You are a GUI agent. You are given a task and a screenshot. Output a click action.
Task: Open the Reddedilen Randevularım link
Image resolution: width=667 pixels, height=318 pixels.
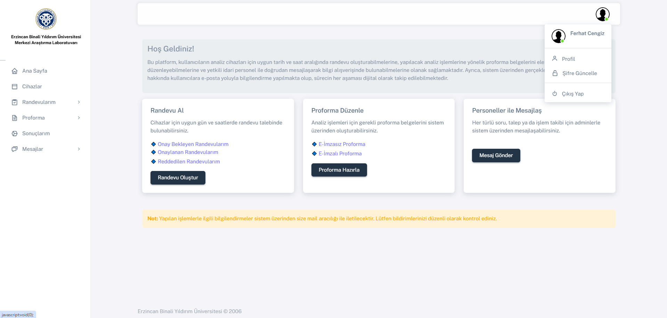(x=189, y=162)
